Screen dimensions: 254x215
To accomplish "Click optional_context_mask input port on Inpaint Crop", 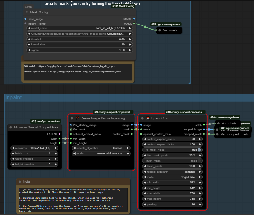I will tap(141, 134).
